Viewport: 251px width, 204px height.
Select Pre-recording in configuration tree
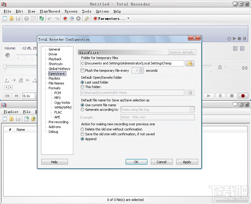coord(59,122)
